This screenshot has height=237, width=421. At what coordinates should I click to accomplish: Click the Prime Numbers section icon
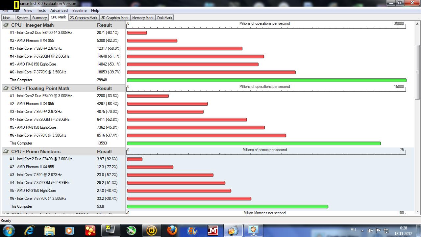coord(6,151)
